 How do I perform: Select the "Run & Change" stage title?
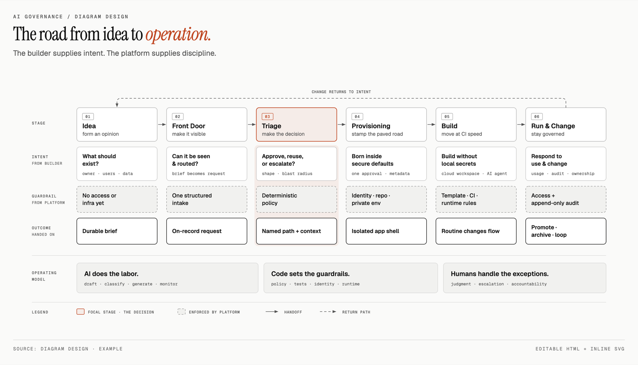pos(553,126)
